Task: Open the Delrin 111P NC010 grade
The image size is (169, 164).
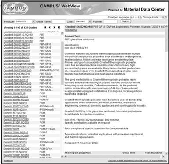Action: click(x=15, y=116)
